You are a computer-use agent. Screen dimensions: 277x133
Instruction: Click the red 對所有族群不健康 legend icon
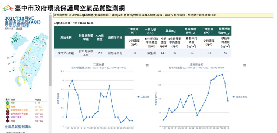pyautogui.click(x=7, y=113)
